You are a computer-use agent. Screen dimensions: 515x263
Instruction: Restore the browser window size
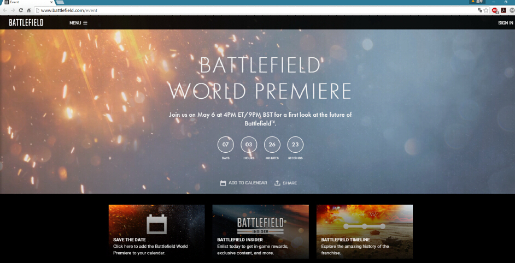(x=506, y=2)
